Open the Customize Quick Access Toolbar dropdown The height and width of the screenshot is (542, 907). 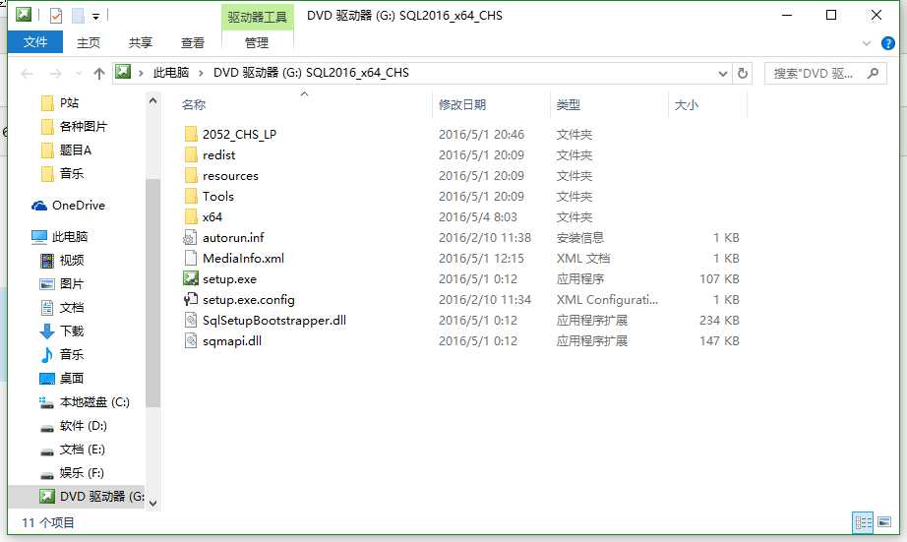pos(96,17)
